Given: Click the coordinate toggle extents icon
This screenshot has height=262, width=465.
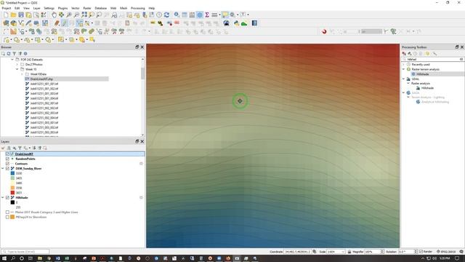Looking at the screenshot, I should pos(315,252).
